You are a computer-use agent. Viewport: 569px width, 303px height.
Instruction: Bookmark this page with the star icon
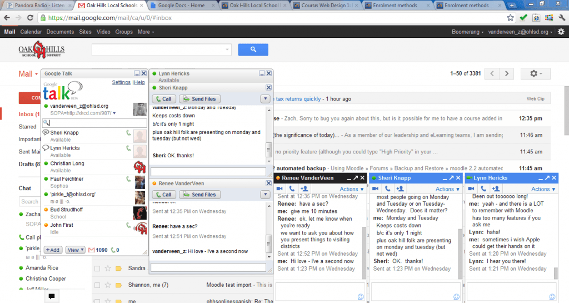click(510, 18)
